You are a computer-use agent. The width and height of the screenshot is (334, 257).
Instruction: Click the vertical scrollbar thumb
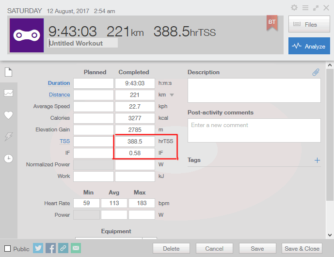pyautogui.click(x=330, y=135)
